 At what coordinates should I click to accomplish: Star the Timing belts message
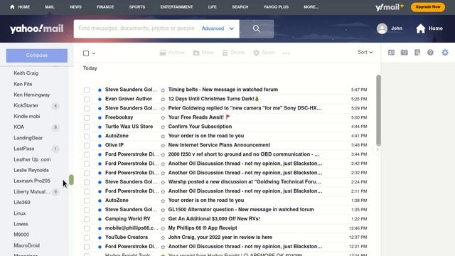163,90
